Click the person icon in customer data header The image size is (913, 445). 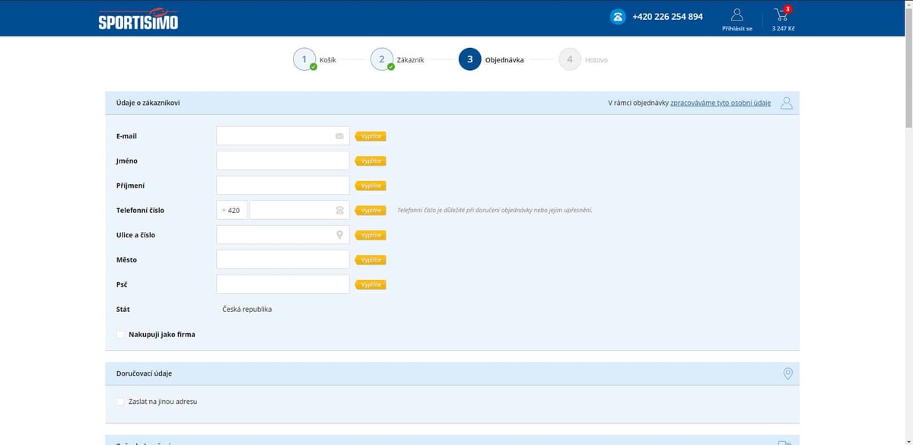point(787,103)
